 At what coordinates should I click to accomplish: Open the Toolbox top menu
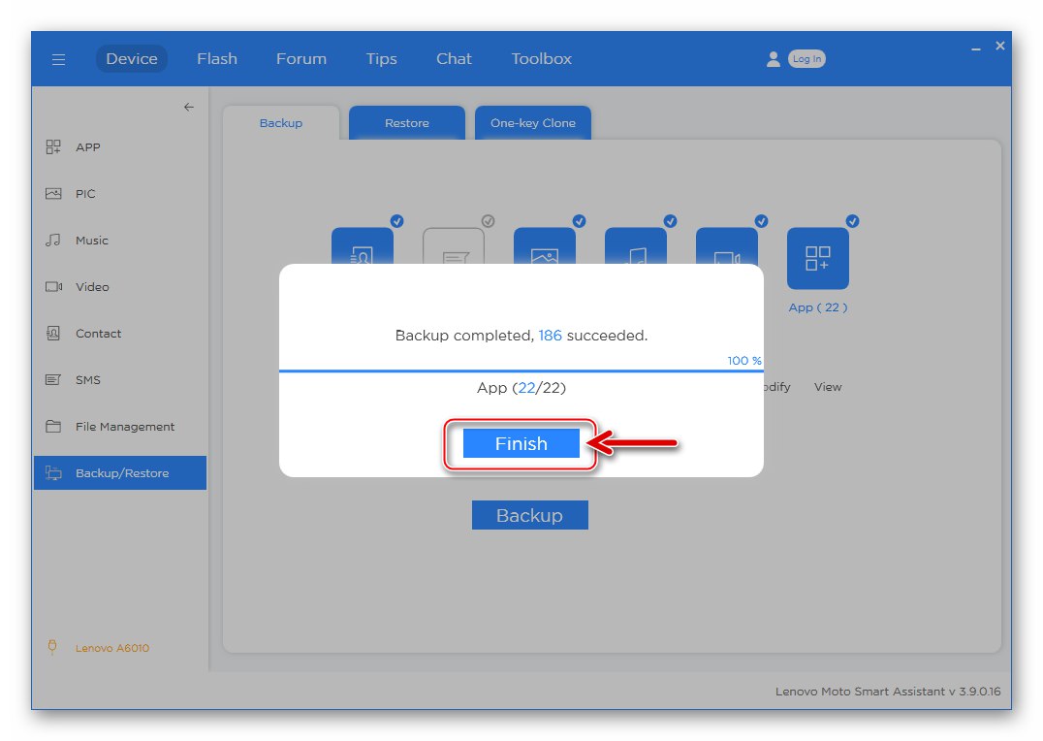tap(542, 58)
